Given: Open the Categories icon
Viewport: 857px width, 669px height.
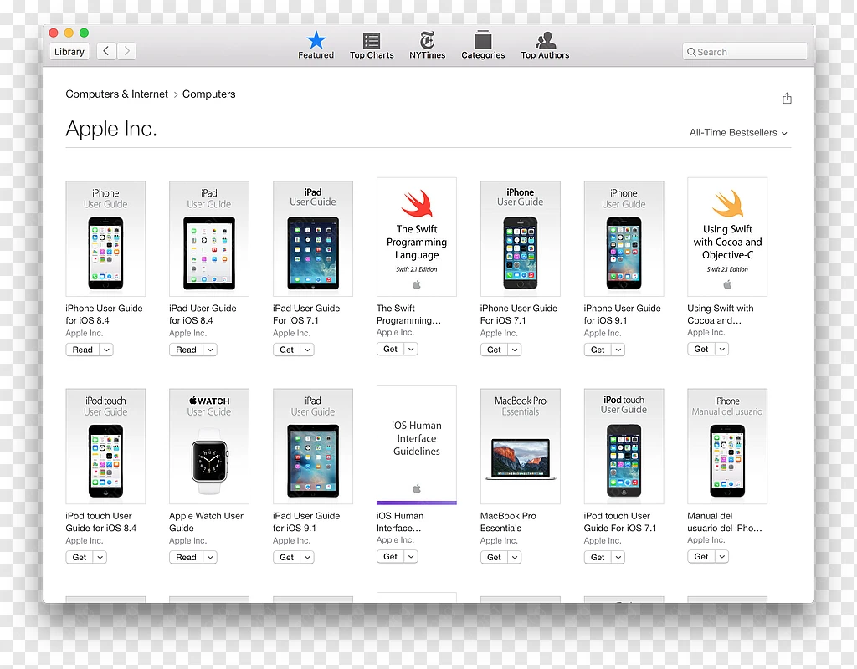Looking at the screenshot, I should click(x=483, y=45).
